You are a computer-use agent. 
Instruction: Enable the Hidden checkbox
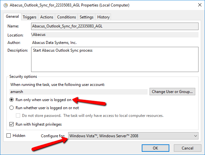(9, 136)
